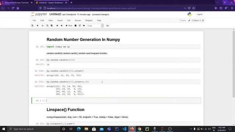Open the Firefox hamburger menu
The height and width of the screenshot is (132, 235).
pyautogui.click(x=232, y=8)
